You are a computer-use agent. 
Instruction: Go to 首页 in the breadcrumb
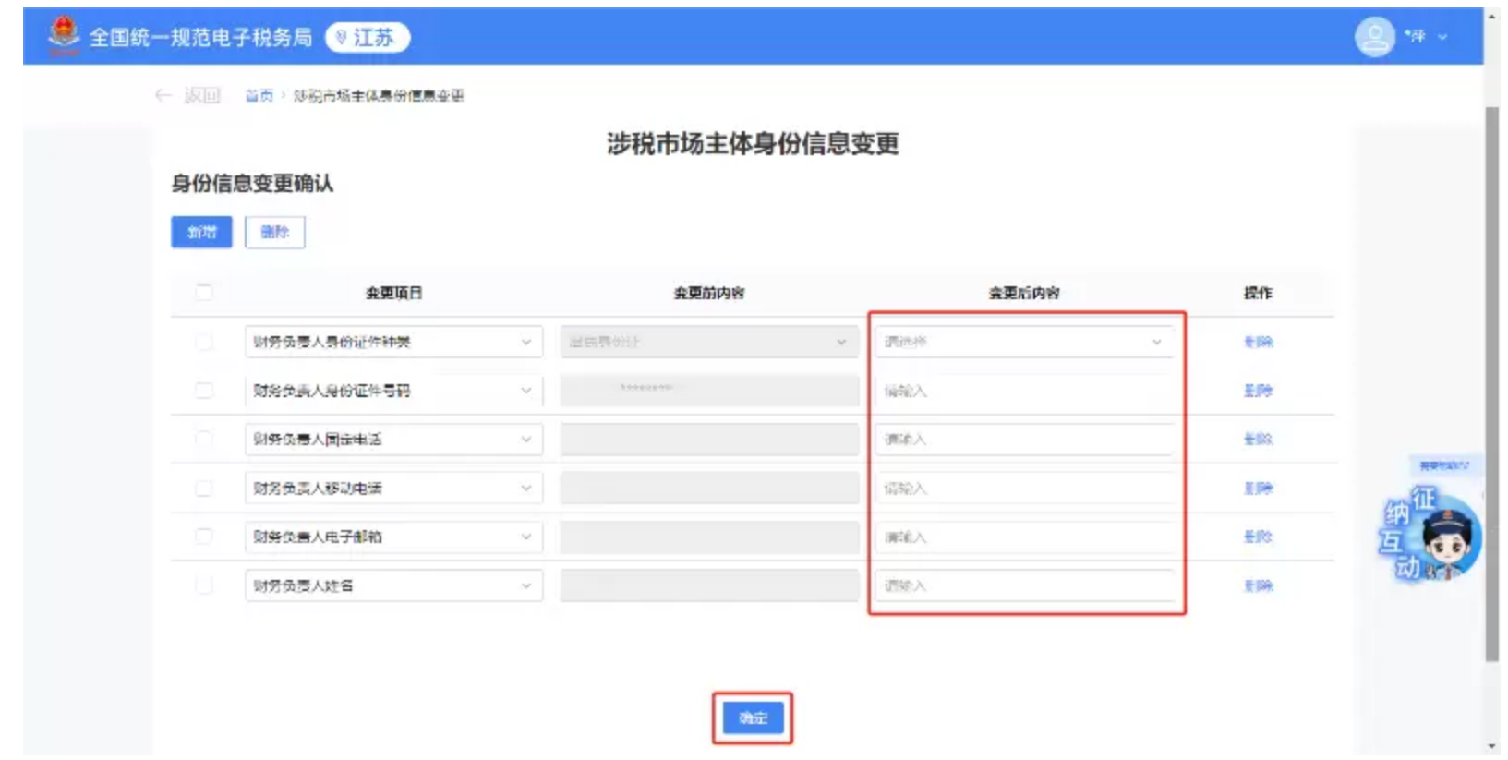coord(259,95)
